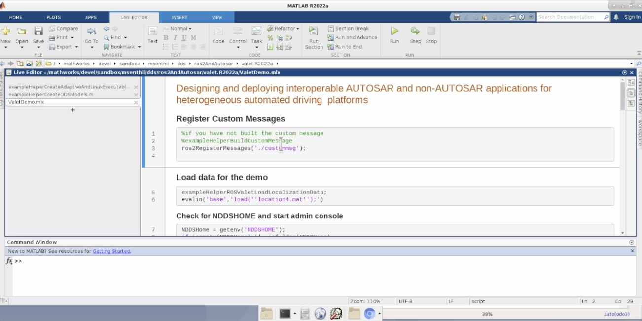
Task: Click the 'Register Custom Messages' heading
Action: click(230, 119)
